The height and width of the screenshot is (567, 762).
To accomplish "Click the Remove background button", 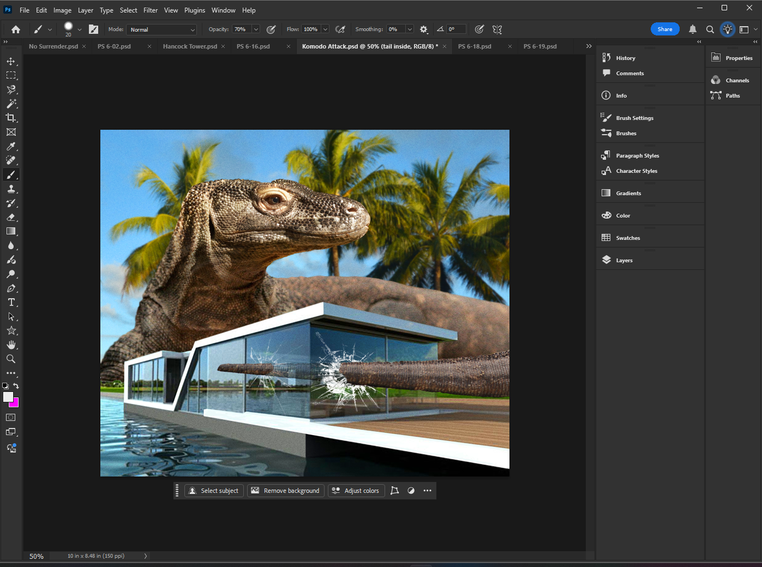I will [285, 490].
